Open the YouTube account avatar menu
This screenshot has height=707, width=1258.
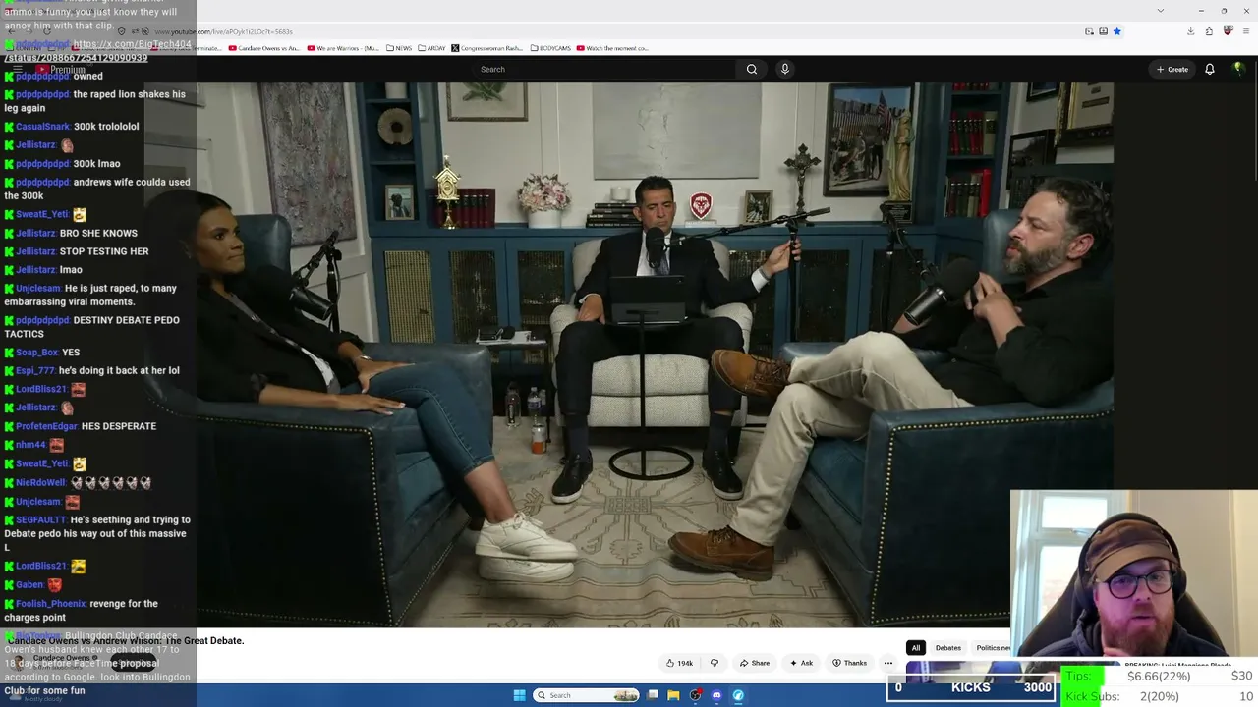coord(1238,69)
